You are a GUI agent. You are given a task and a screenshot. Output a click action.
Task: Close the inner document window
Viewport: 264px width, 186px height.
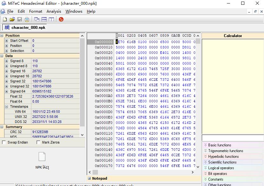pos(261,12)
